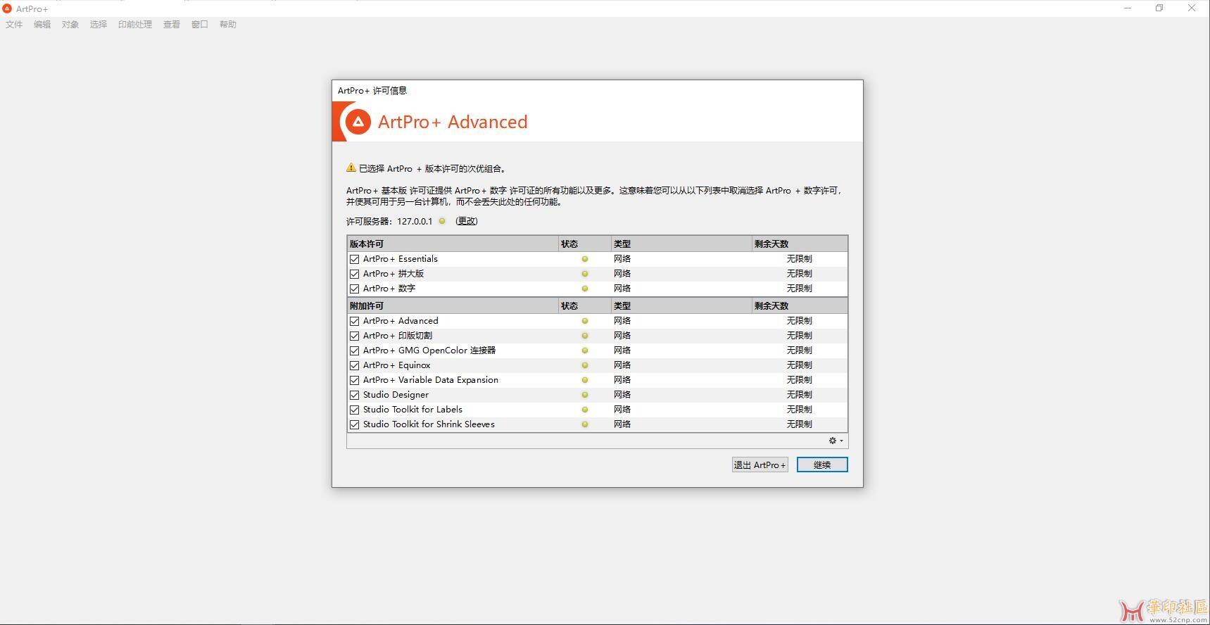Toggle the Studio Designer checkbox

tap(355, 395)
